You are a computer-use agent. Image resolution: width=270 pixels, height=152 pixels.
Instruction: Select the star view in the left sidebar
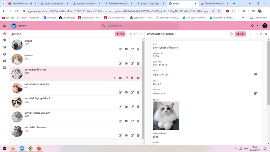(5, 33)
